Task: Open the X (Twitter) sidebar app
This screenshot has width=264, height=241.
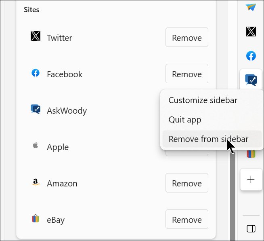Action: [251, 32]
